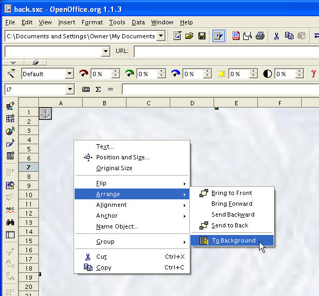Click the Sort Ascending A-Z icon
The image size is (319, 296).
coord(10,264)
